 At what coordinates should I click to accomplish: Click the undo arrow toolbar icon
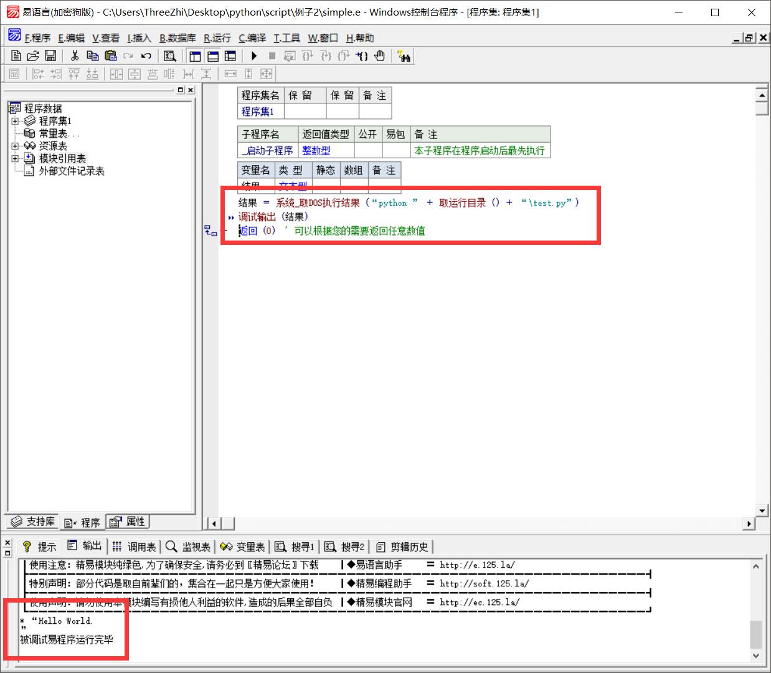click(146, 56)
